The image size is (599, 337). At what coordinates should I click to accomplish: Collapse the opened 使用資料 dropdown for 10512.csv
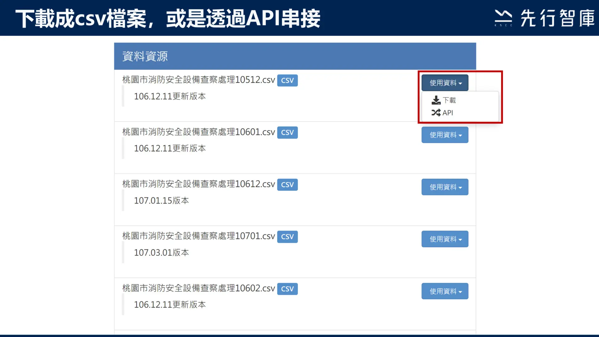[x=445, y=83]
